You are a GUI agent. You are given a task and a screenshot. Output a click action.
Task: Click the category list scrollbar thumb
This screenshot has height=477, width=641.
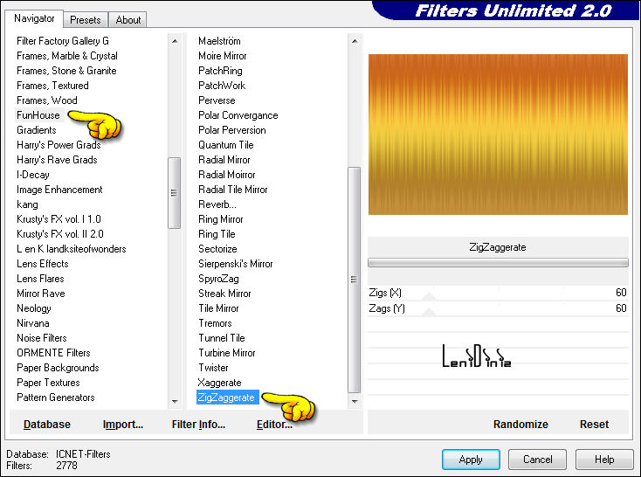(174, 193)
